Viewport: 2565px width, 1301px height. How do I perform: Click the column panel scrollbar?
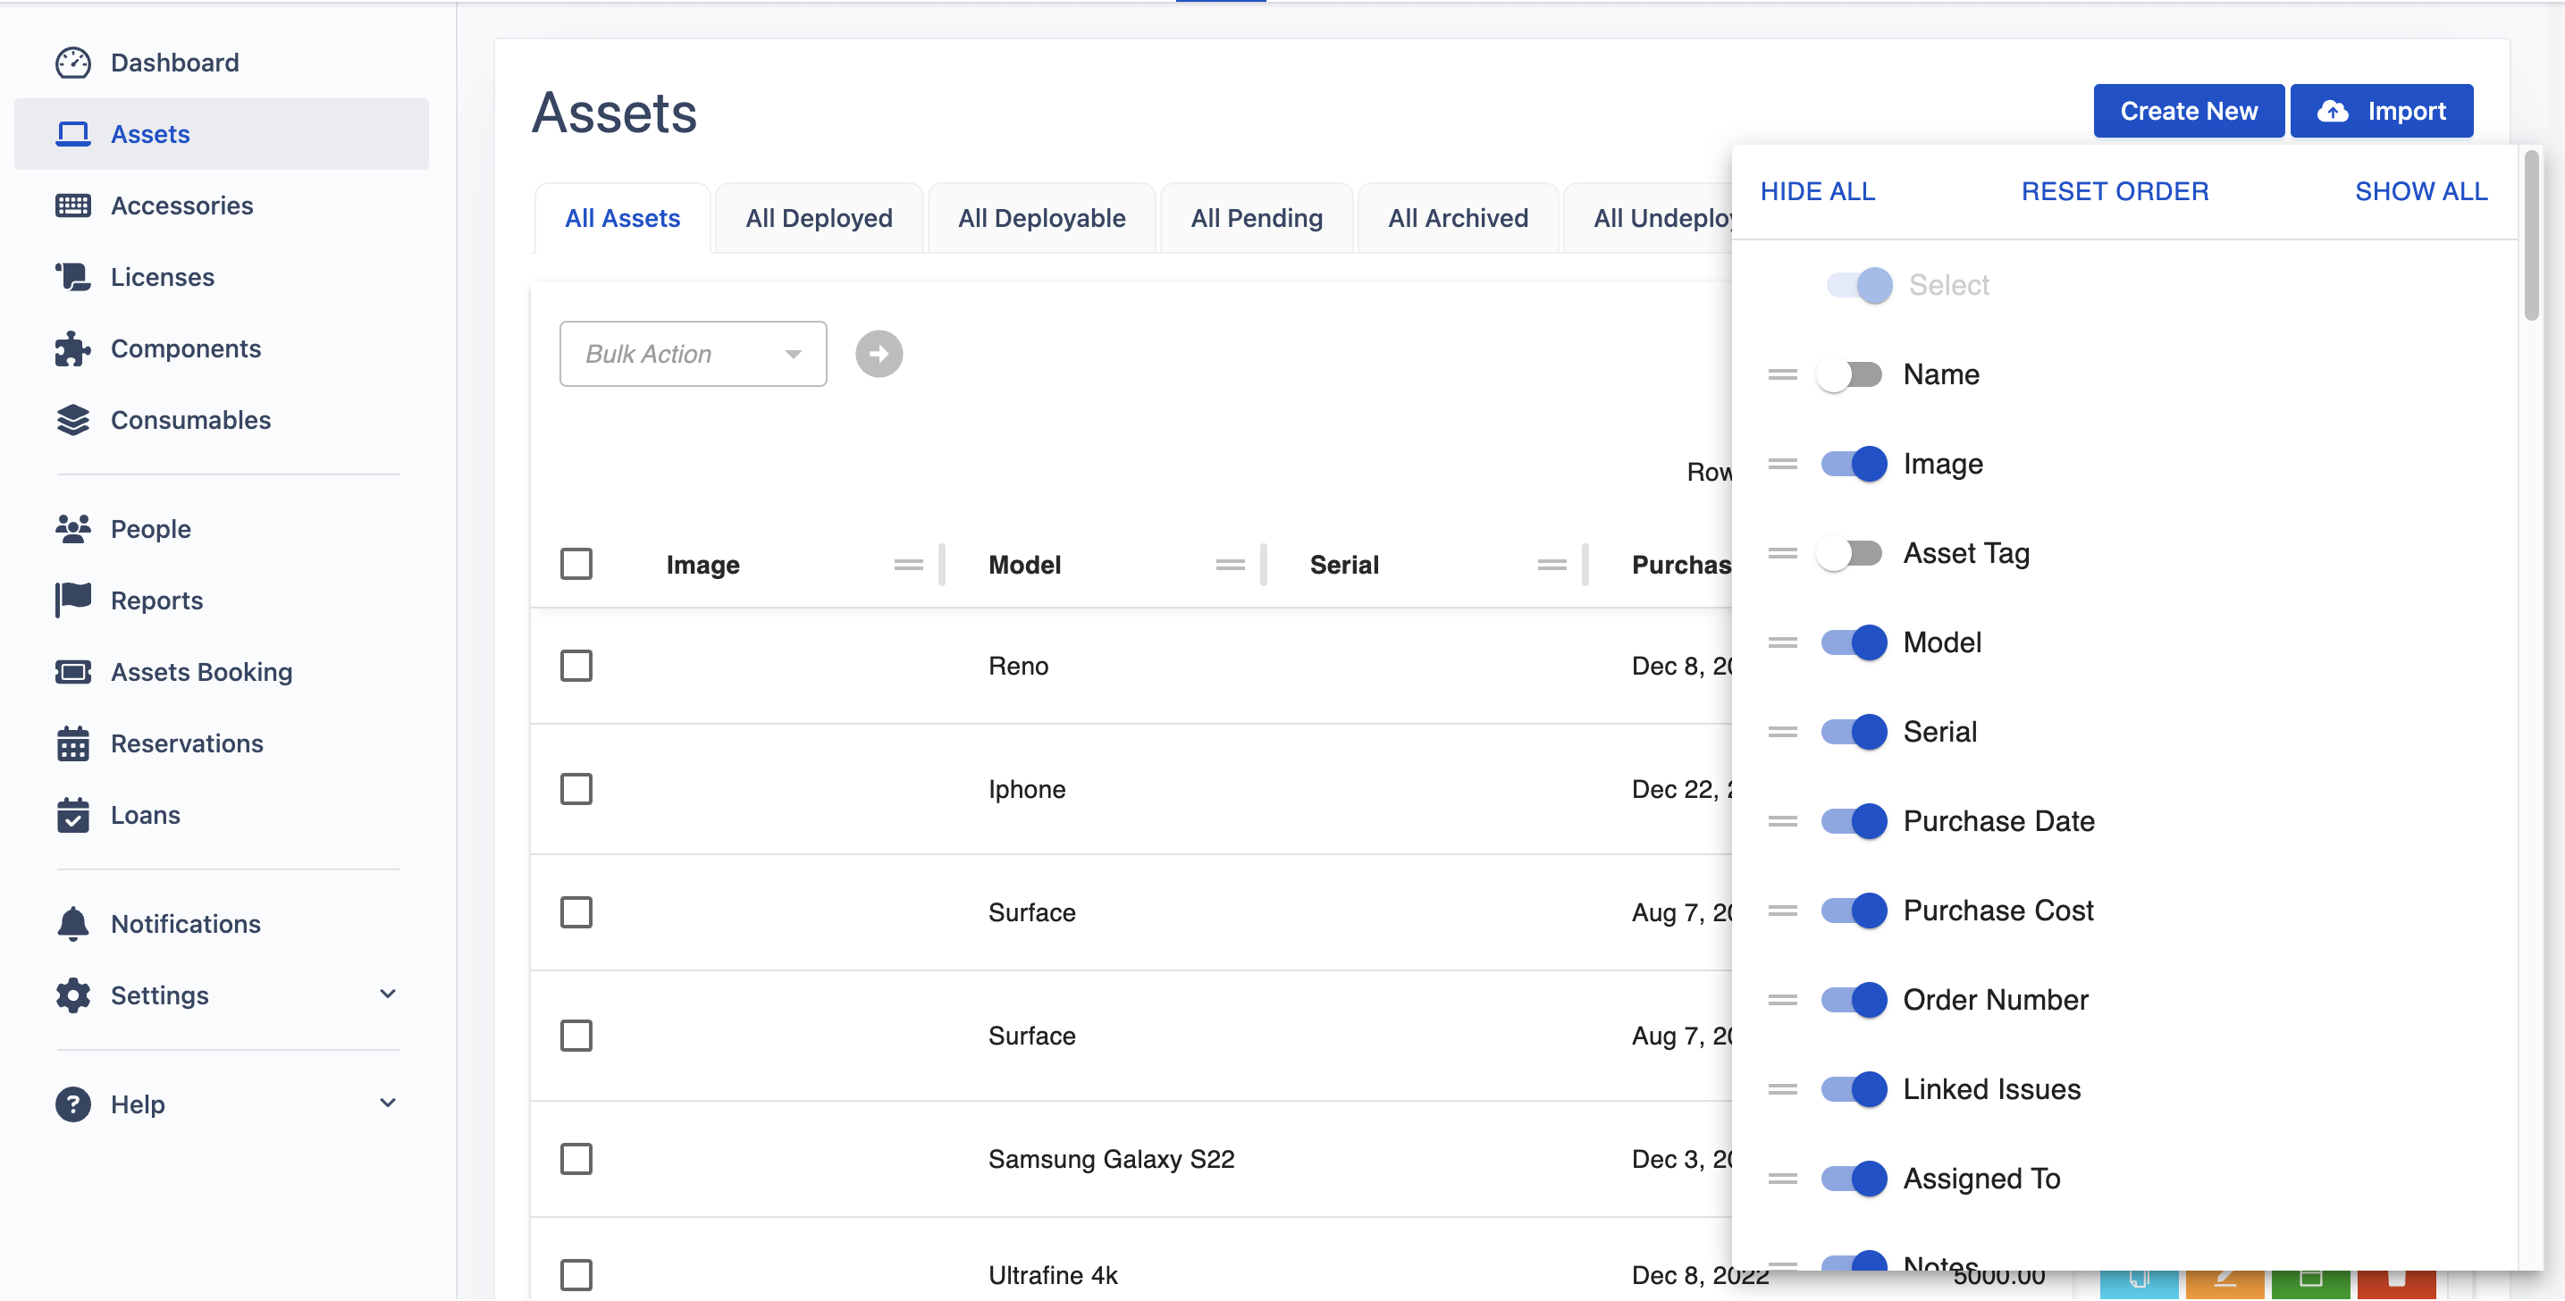[2532, 237]
